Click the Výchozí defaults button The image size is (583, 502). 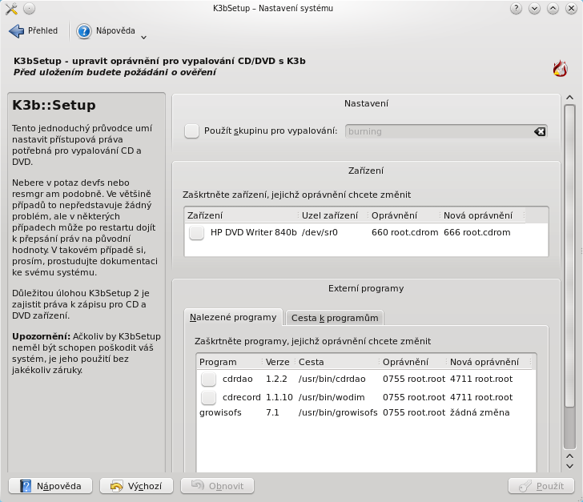pos(136,486)
